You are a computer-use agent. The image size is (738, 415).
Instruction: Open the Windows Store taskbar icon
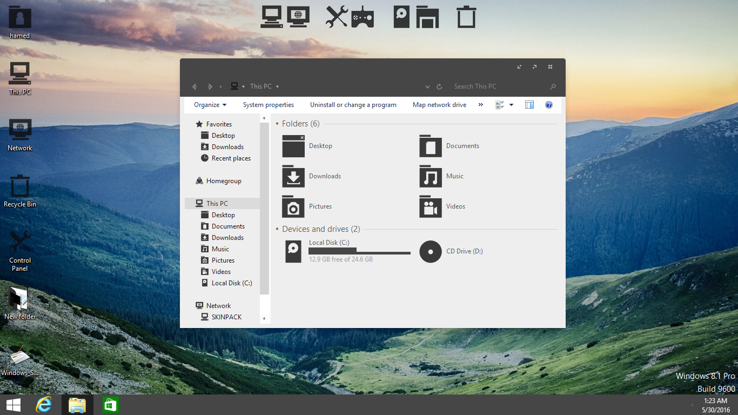point(110,405)
